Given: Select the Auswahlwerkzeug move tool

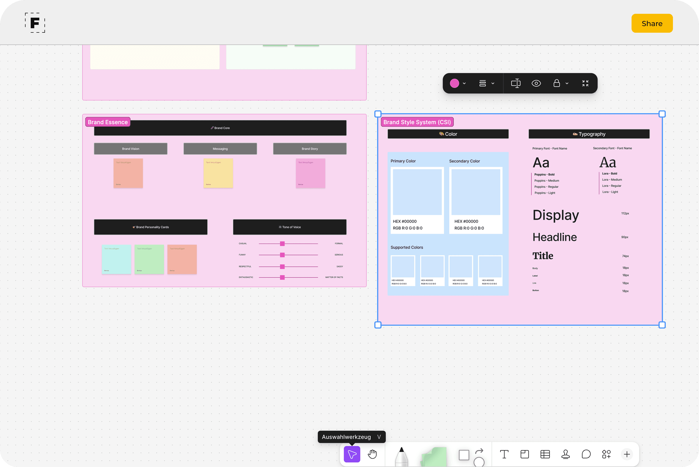Looking at the screenshot, I should pos(352,454).
